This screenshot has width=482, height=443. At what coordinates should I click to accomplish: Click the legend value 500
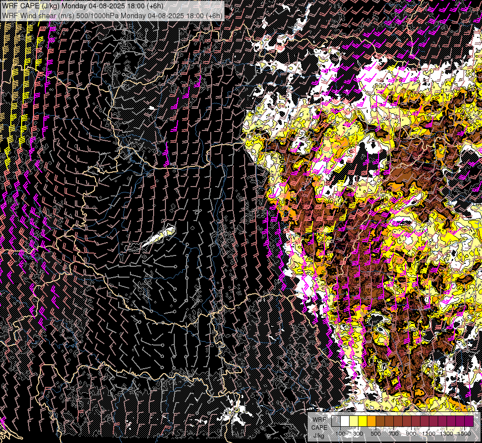376,434
